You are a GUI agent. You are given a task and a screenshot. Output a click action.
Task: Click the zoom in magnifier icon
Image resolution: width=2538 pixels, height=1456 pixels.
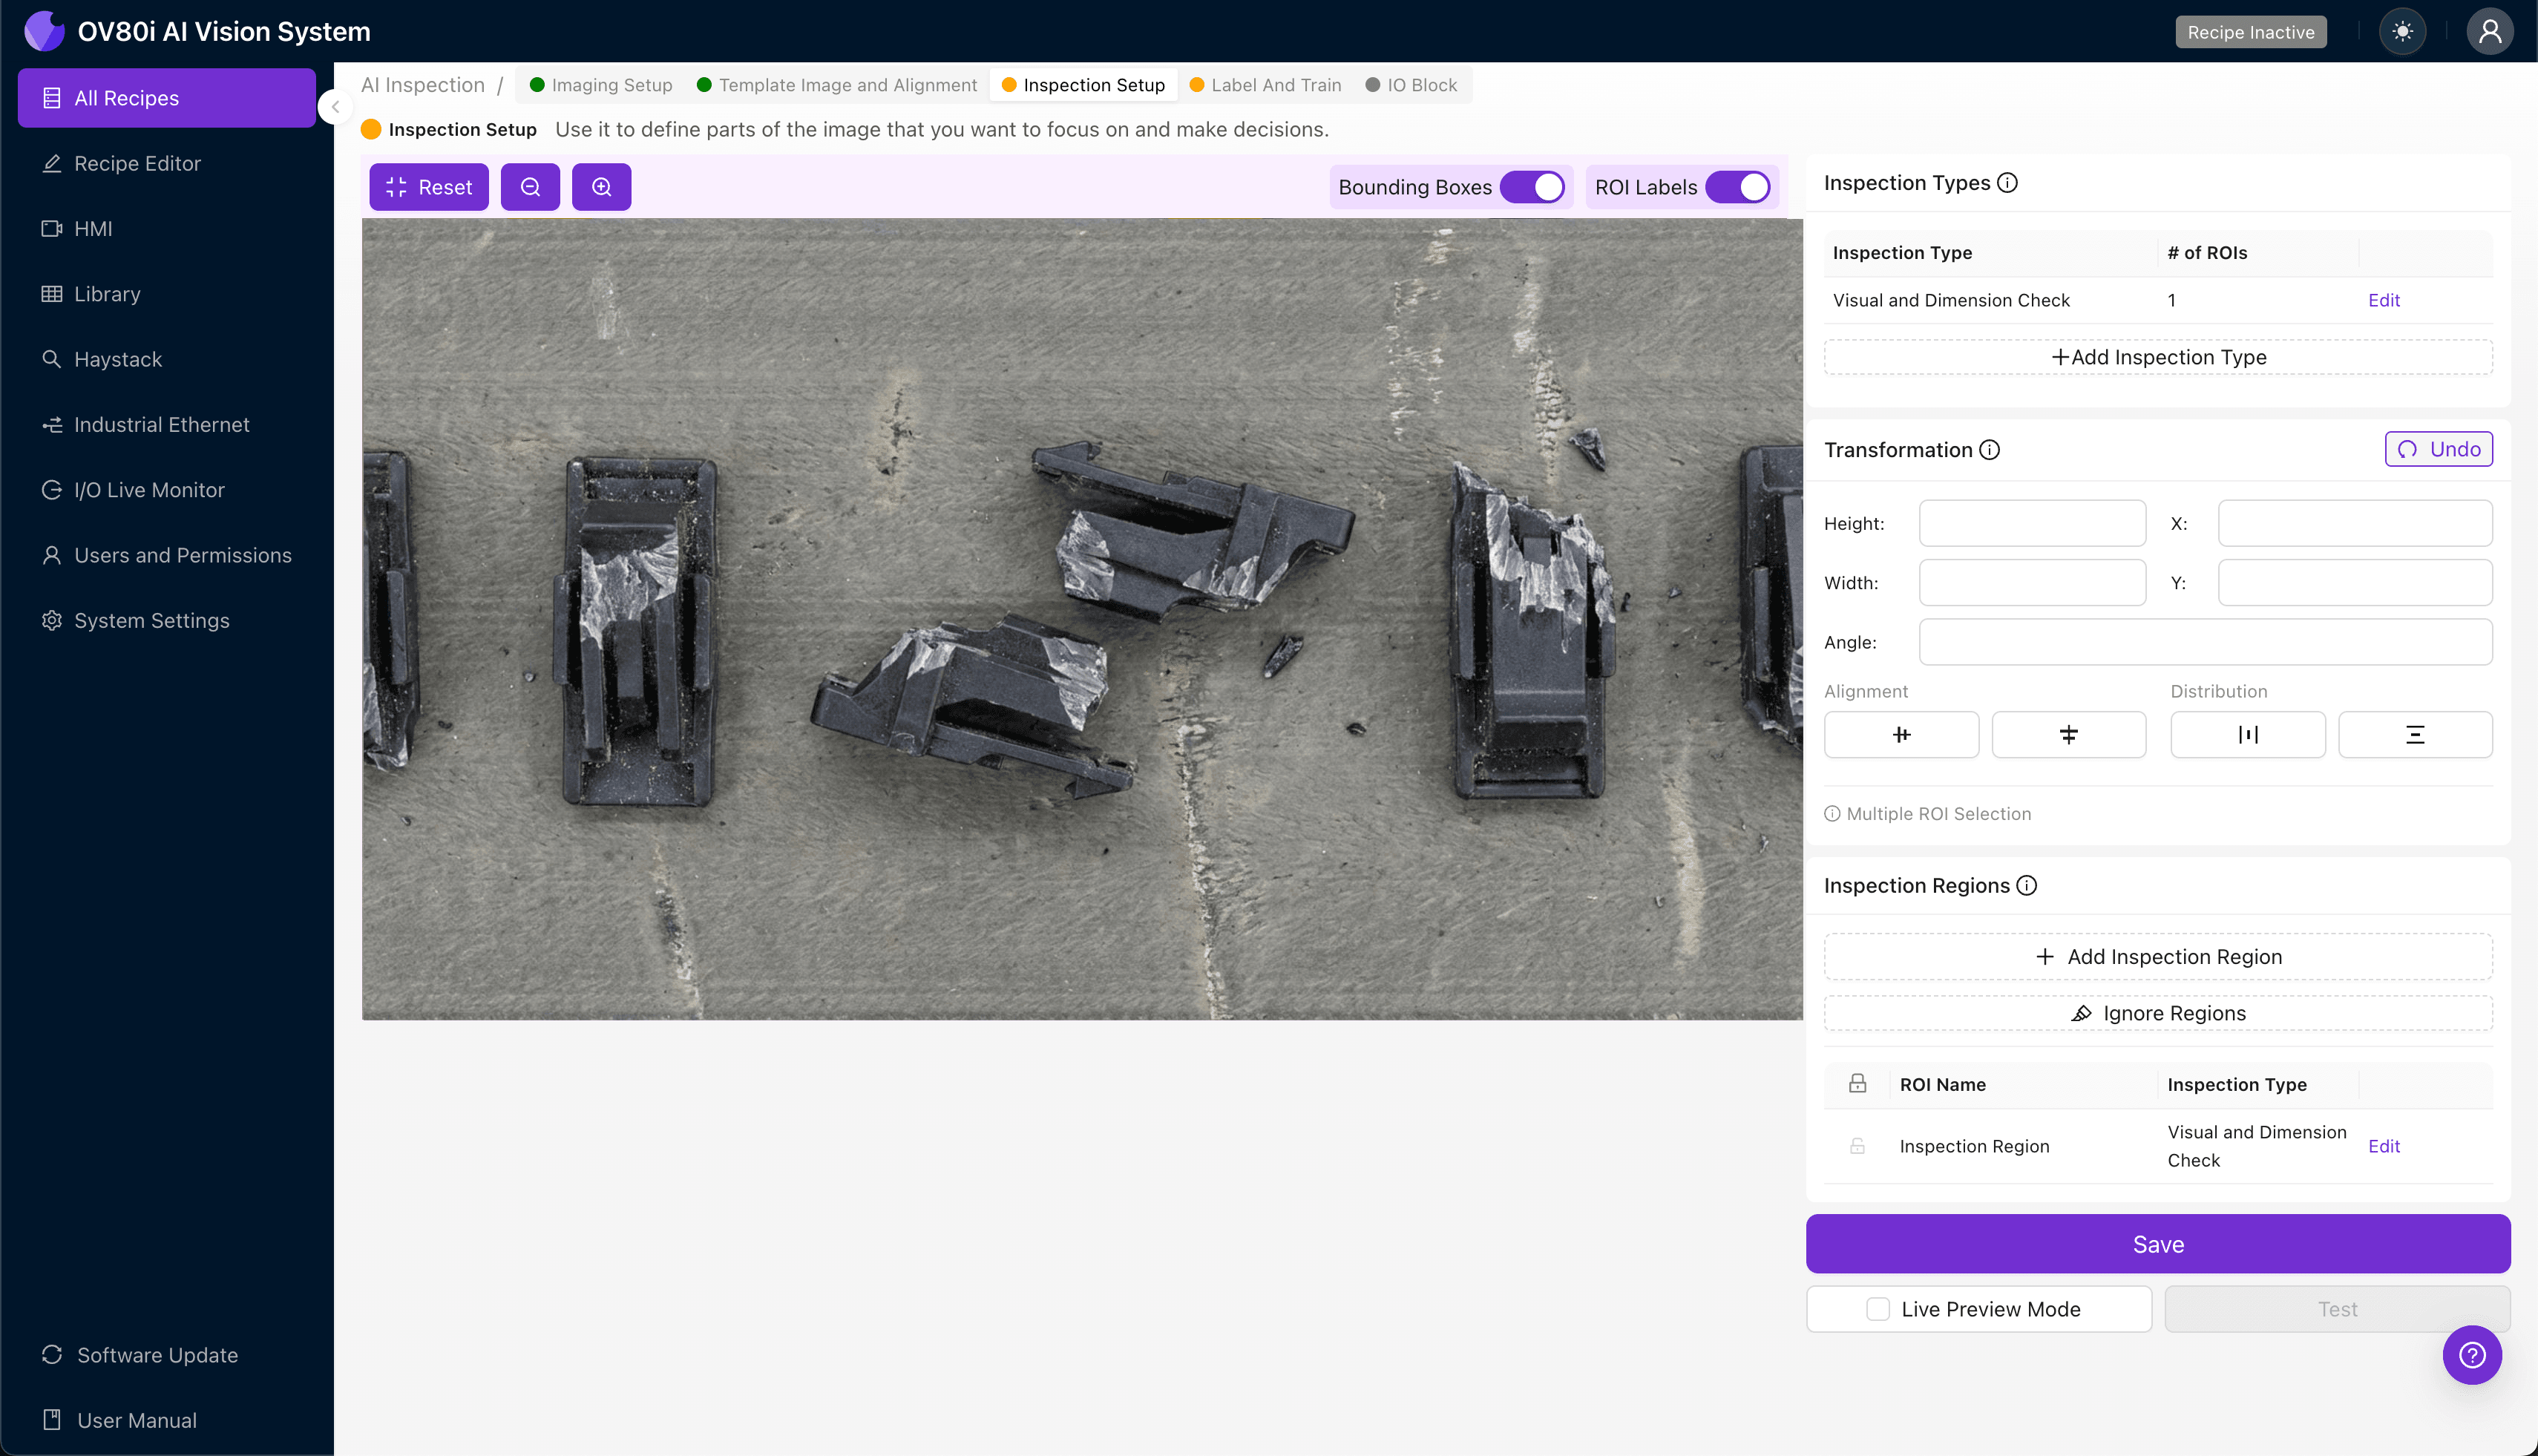coord(601,187)
